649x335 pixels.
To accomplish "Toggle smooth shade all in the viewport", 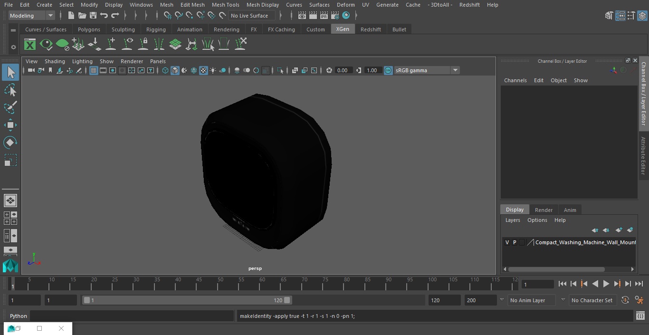I will pos(175,70).
